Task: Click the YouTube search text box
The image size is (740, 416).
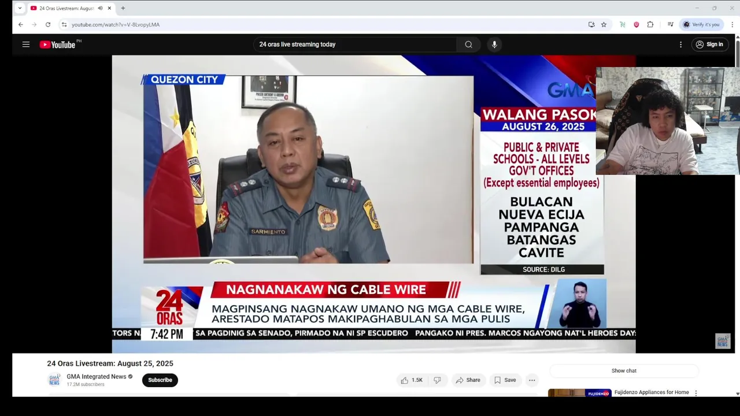Action: 354,44
